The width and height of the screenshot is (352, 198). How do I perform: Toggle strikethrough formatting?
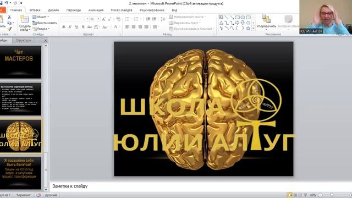(89, 27)
